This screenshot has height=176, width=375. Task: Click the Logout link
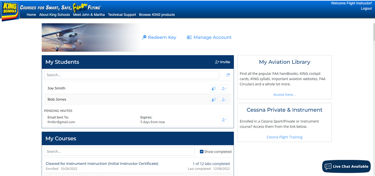click(366, 8)
